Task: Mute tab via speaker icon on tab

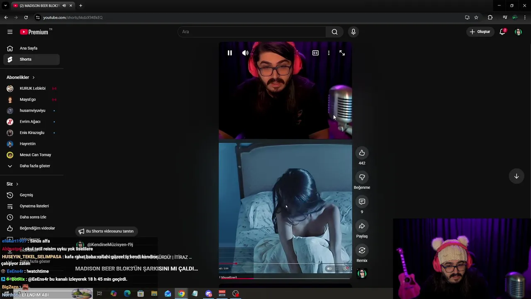Action: [x=64, y=5]
